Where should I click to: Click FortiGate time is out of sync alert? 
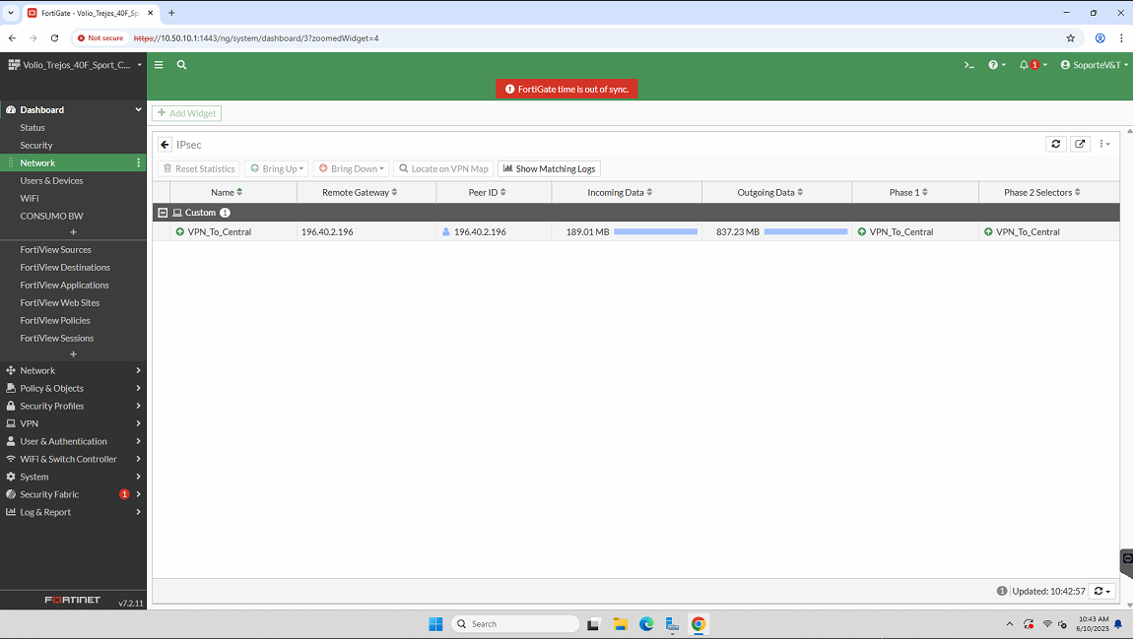coord(566,89)
